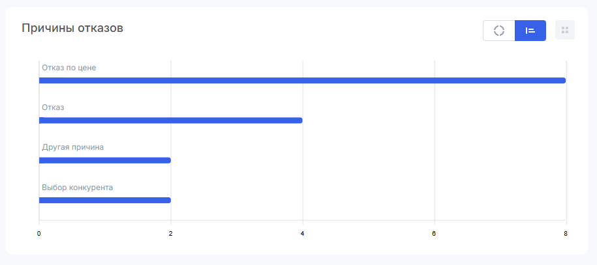
Task: Click the 'Причины отказов' widget title
Action: (72, 28)
